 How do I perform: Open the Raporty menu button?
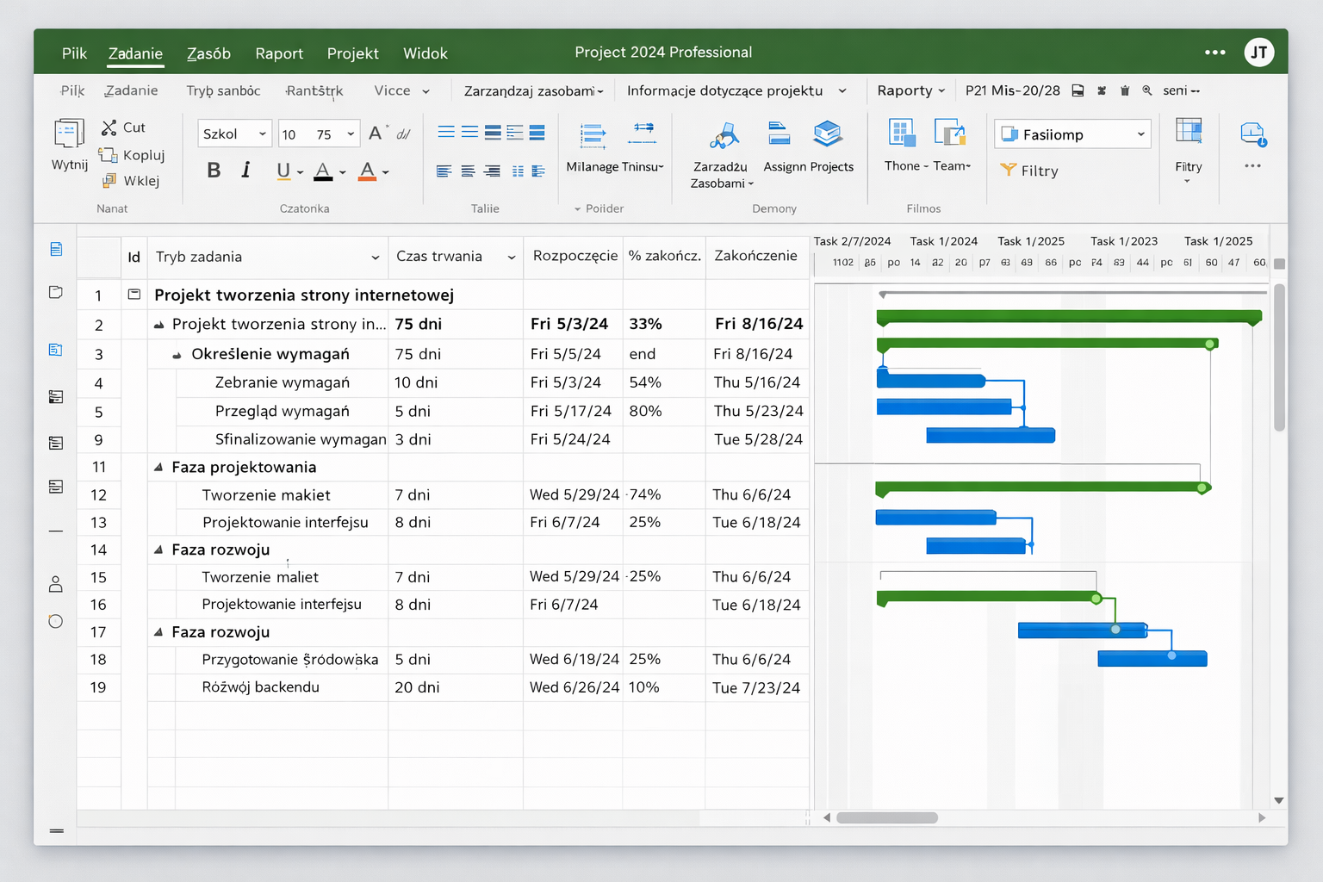coord(910,90)
